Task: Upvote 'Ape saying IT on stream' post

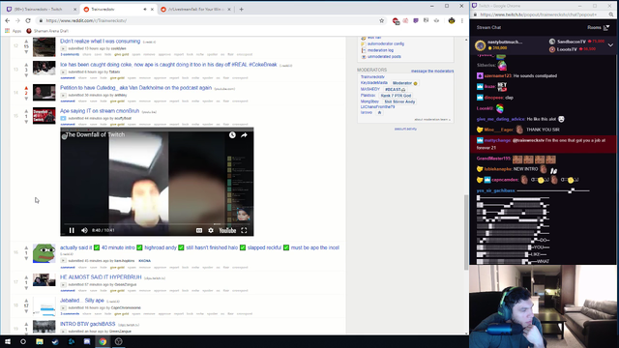Action: pyautogui.click(x=26, y=112)
